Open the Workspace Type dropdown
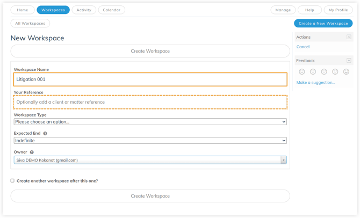The height and width of the screenshot is (218, 360). tap(150, 122)
